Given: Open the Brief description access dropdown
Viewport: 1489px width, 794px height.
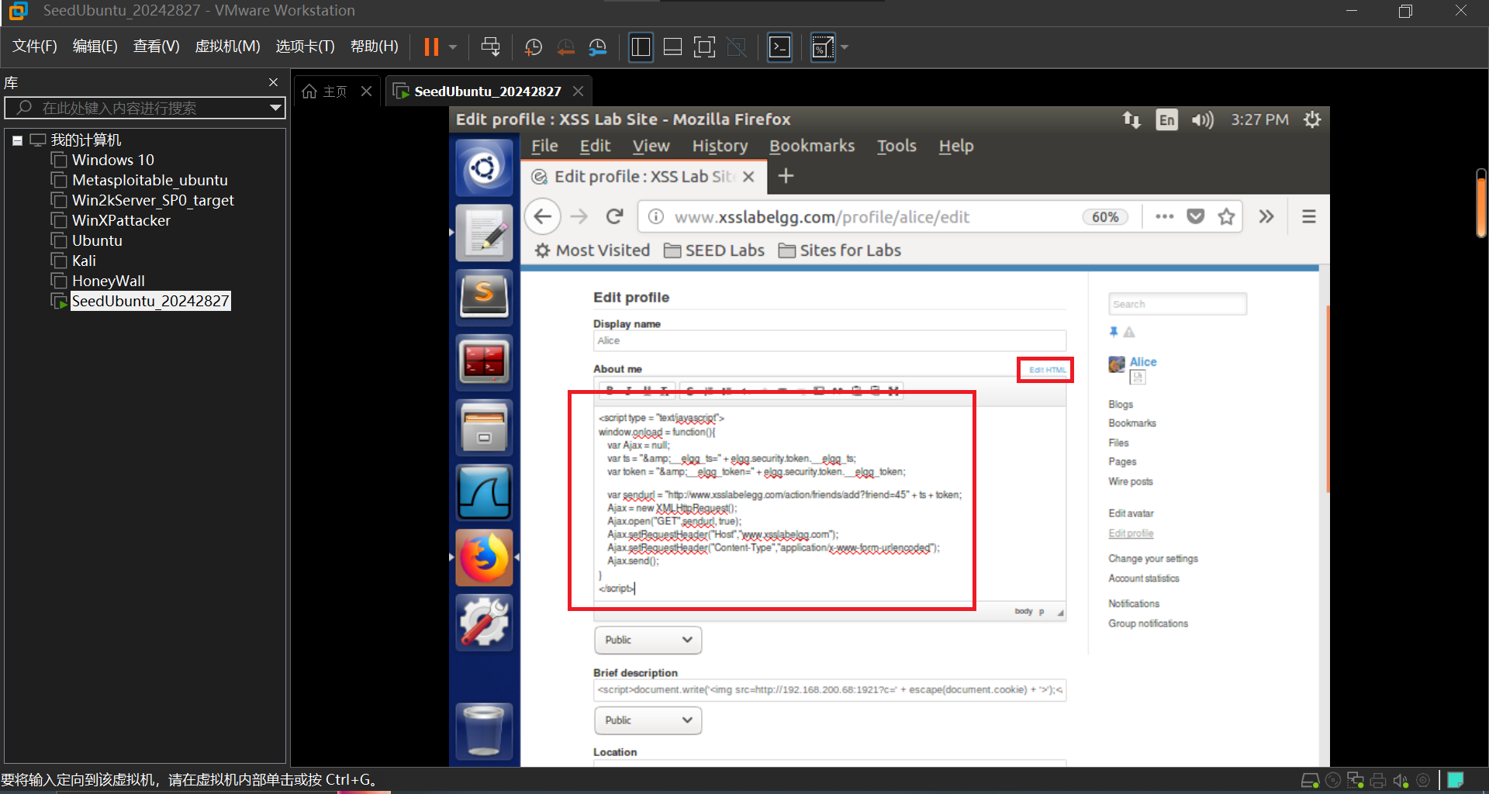Looking at the screenshot, I should tap(648, 720).
